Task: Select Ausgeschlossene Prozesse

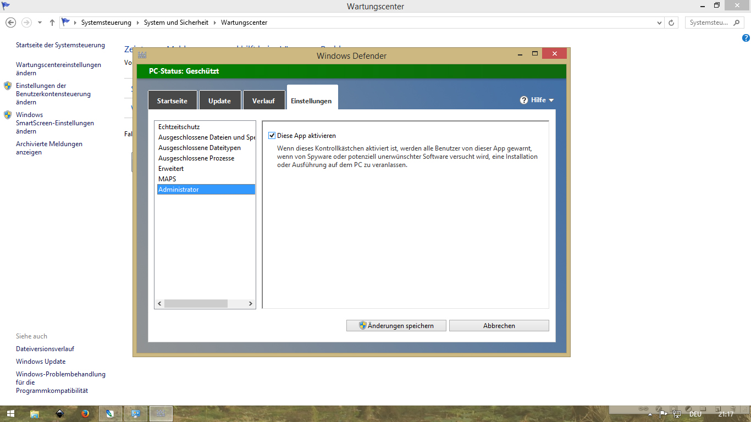Action: [206, 158]
